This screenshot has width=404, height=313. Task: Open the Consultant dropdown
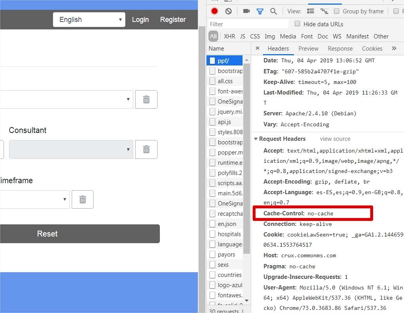click(x=71, y=149)
